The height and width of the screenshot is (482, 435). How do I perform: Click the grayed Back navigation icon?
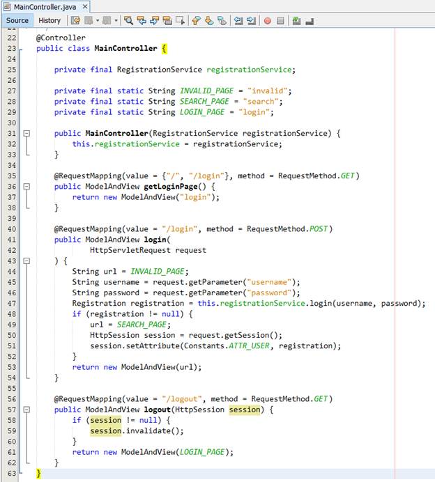89,21
